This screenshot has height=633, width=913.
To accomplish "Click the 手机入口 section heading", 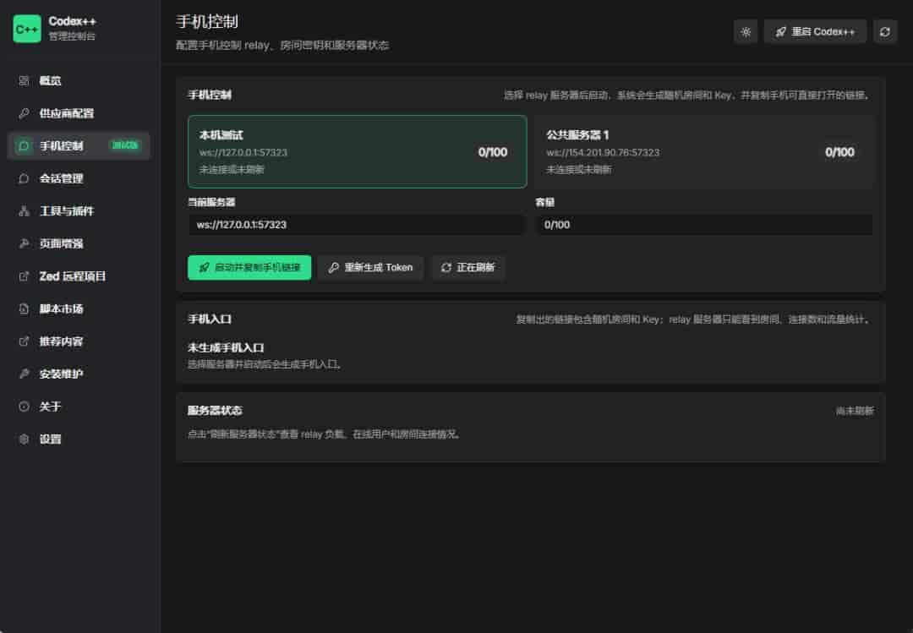I will click(210, 319).
